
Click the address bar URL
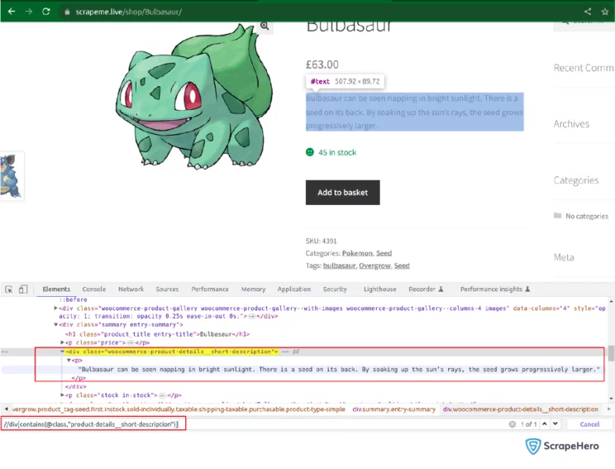128,12
